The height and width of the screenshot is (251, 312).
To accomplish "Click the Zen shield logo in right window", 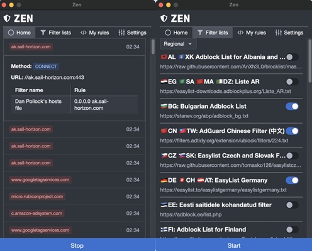I will point(164,18).
